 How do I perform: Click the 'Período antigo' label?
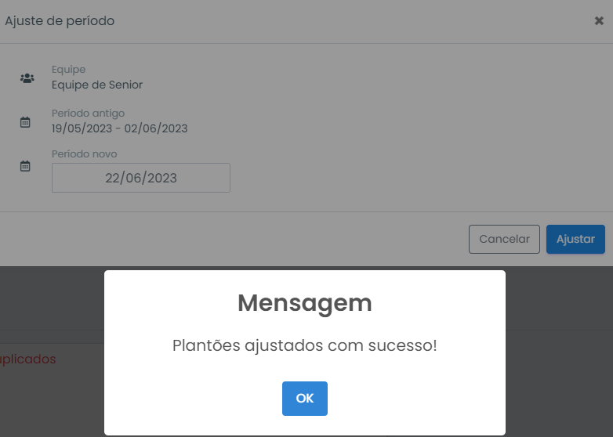point(88,114)
